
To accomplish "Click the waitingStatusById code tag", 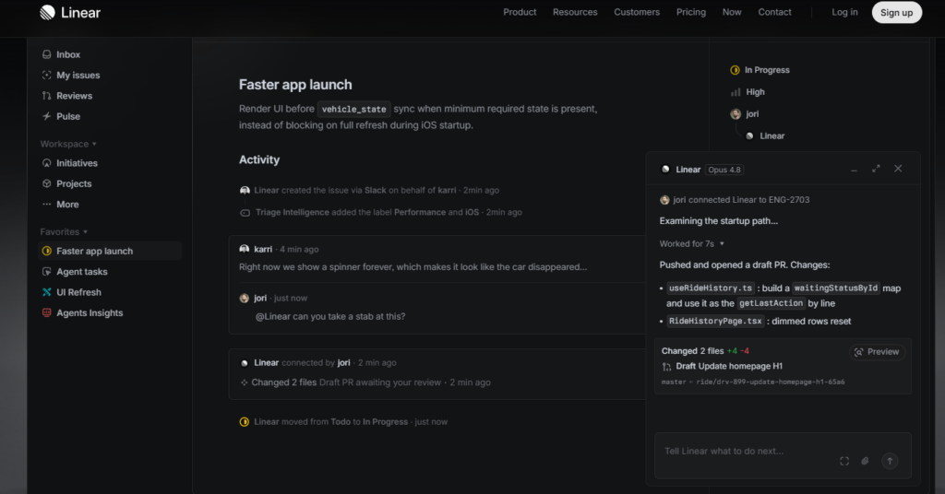I will [836, 288].
